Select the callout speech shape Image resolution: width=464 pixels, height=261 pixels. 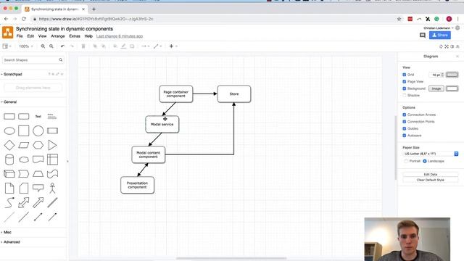38,188
